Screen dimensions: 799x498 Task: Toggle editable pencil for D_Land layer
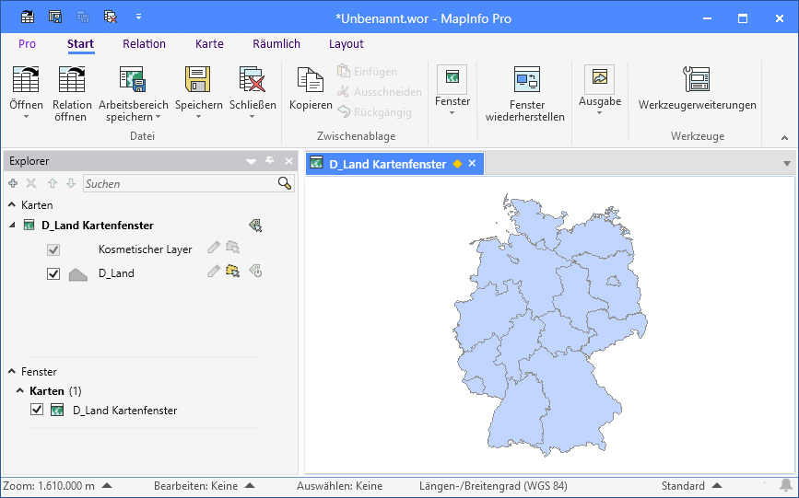click(214, 271)
